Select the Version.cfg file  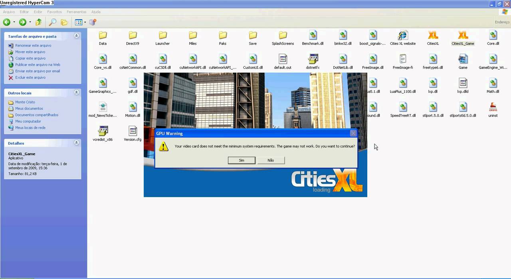tap(133, 134)
